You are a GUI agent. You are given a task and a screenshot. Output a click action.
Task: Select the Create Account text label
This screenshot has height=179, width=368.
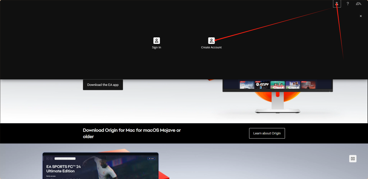pyautogui.click(x=211, y=47)
